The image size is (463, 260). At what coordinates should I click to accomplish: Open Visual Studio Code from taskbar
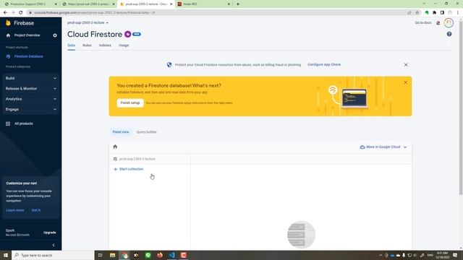[x=171, y=255]
